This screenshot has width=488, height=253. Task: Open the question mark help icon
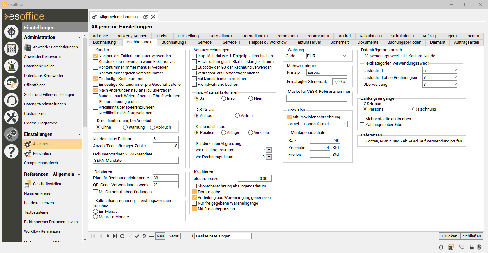(11, 152)
